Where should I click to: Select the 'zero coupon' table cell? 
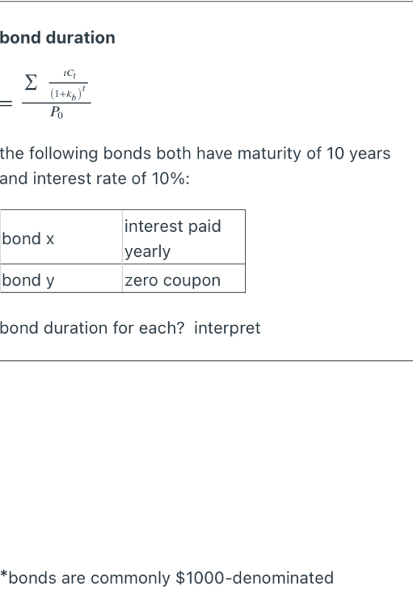184,278
